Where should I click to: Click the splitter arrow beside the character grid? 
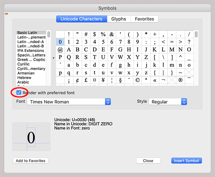(x=53, y=58)
